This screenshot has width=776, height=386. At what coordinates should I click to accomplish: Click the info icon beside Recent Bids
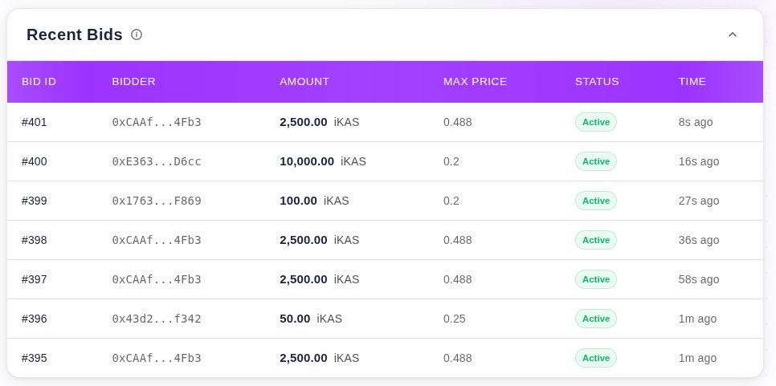(x=136, y=35)
